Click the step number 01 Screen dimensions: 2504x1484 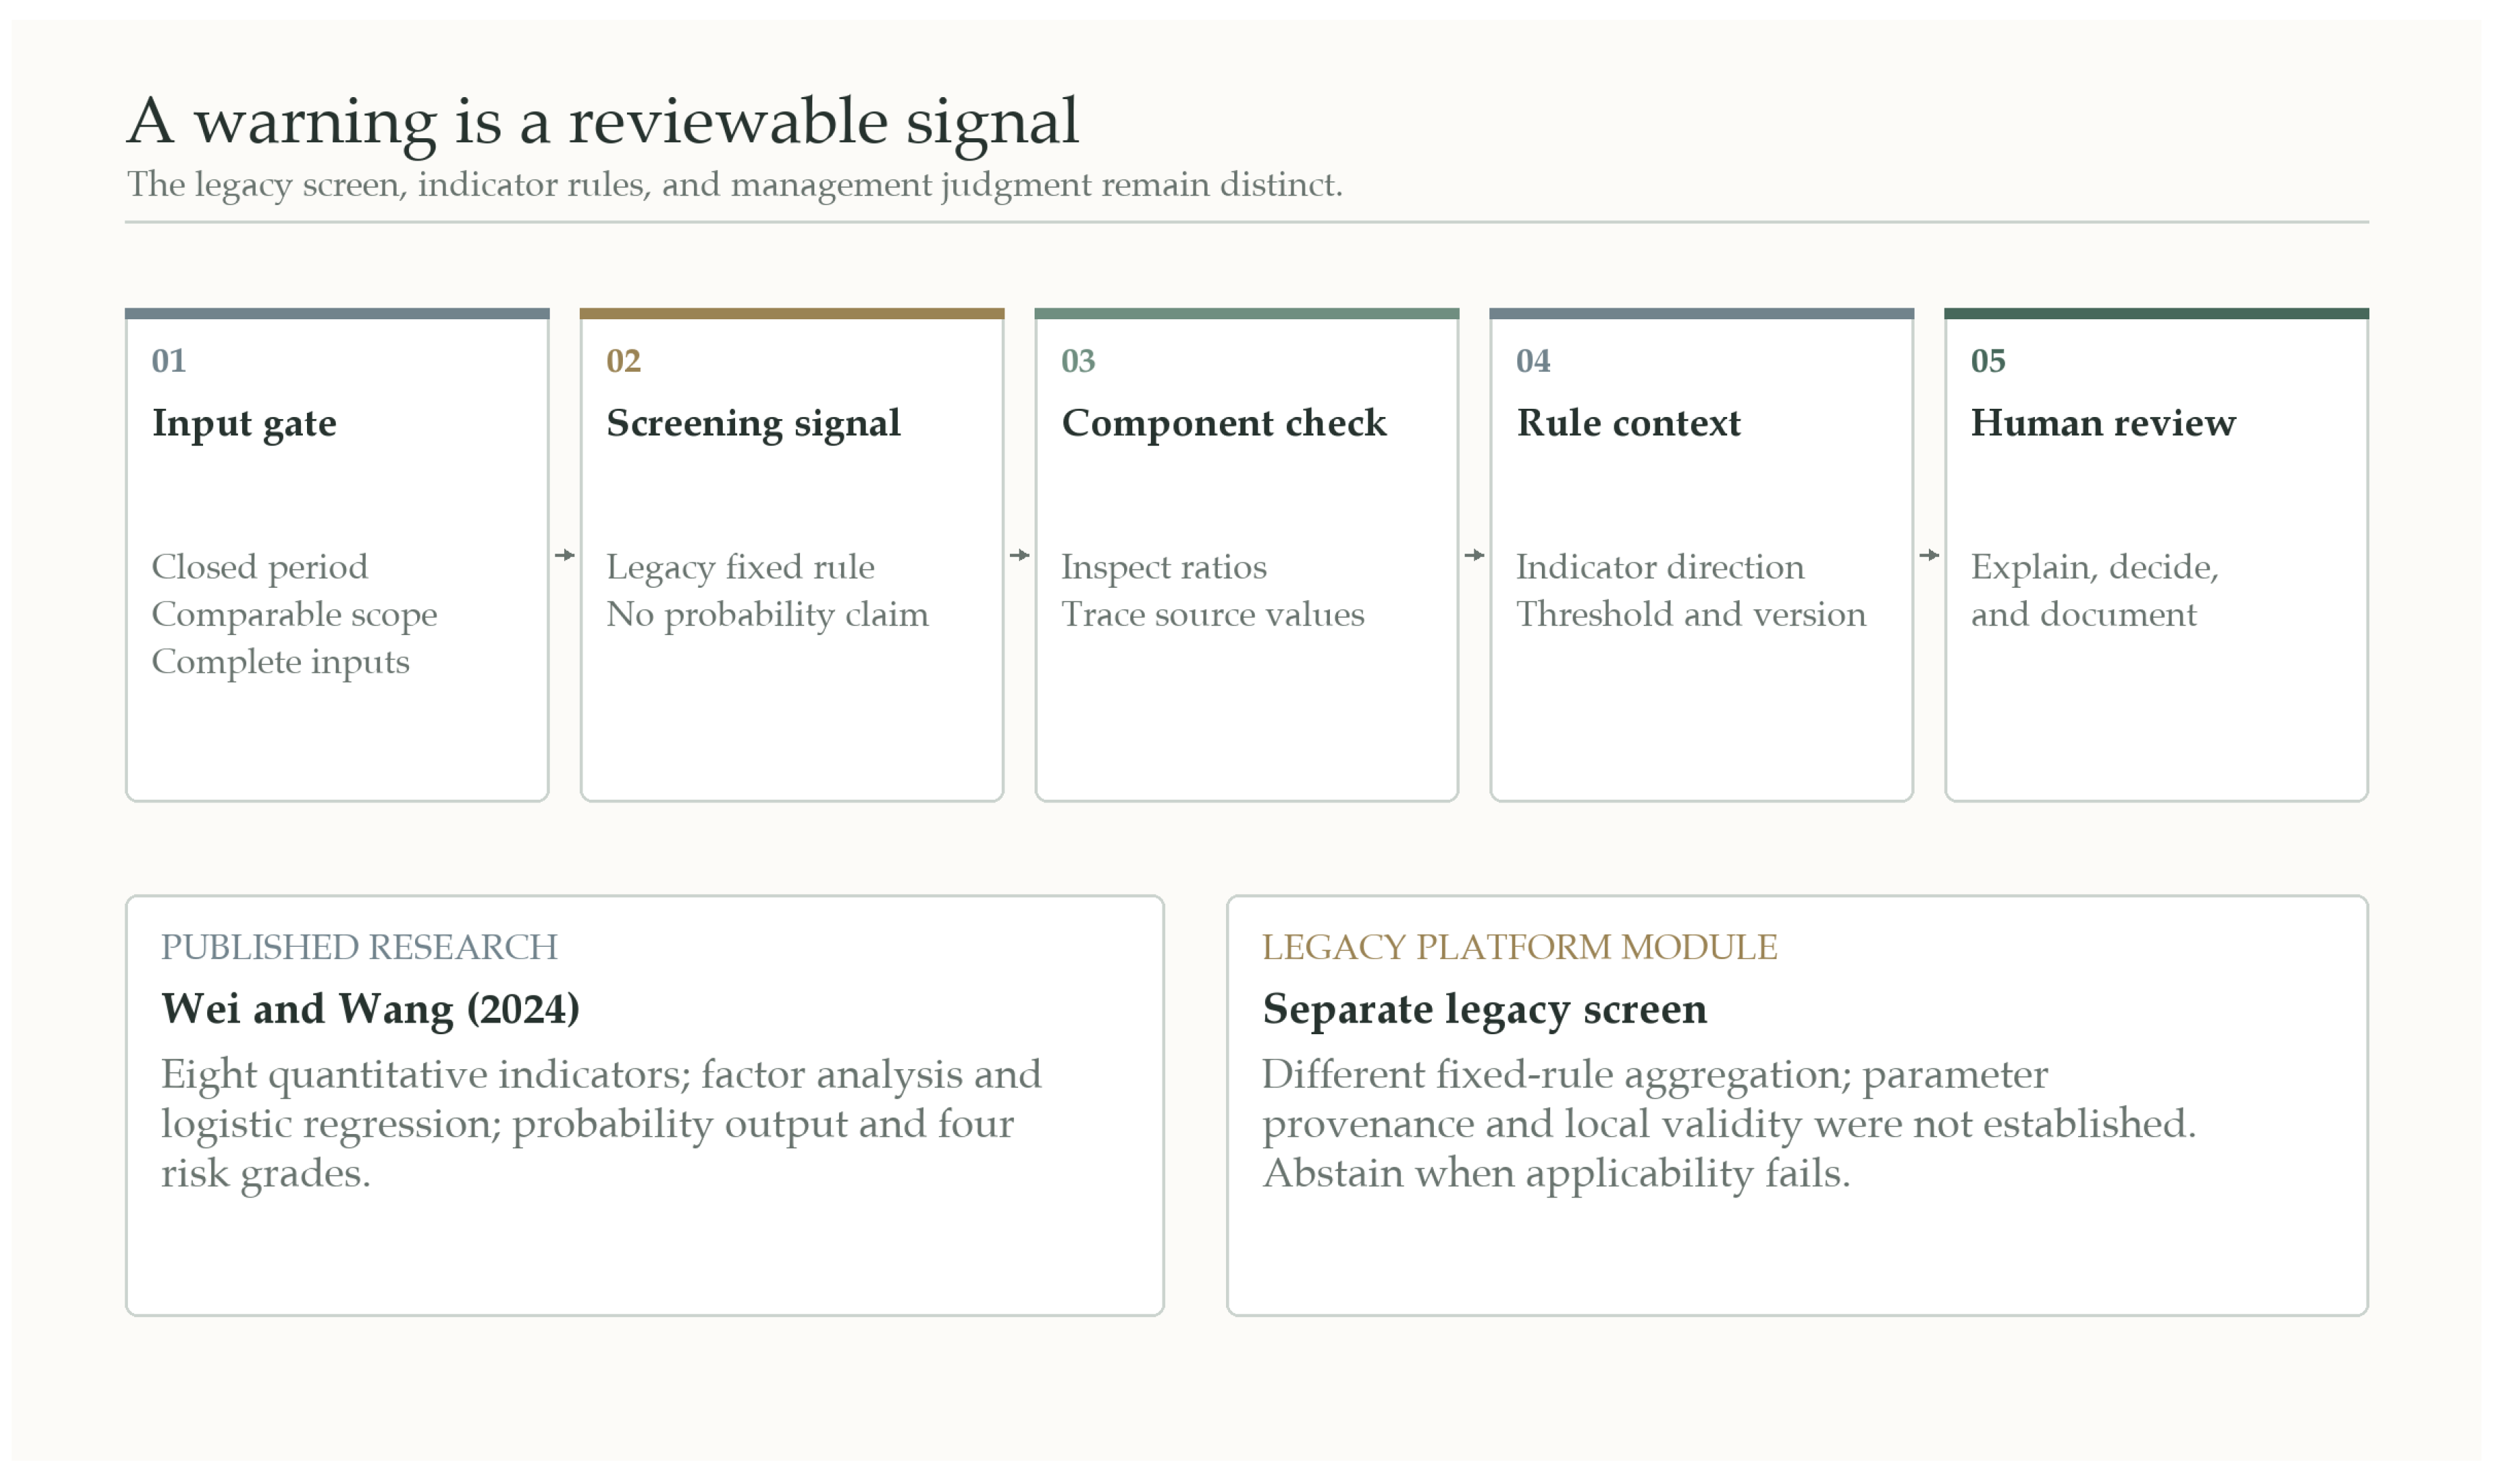coord(169,361)
